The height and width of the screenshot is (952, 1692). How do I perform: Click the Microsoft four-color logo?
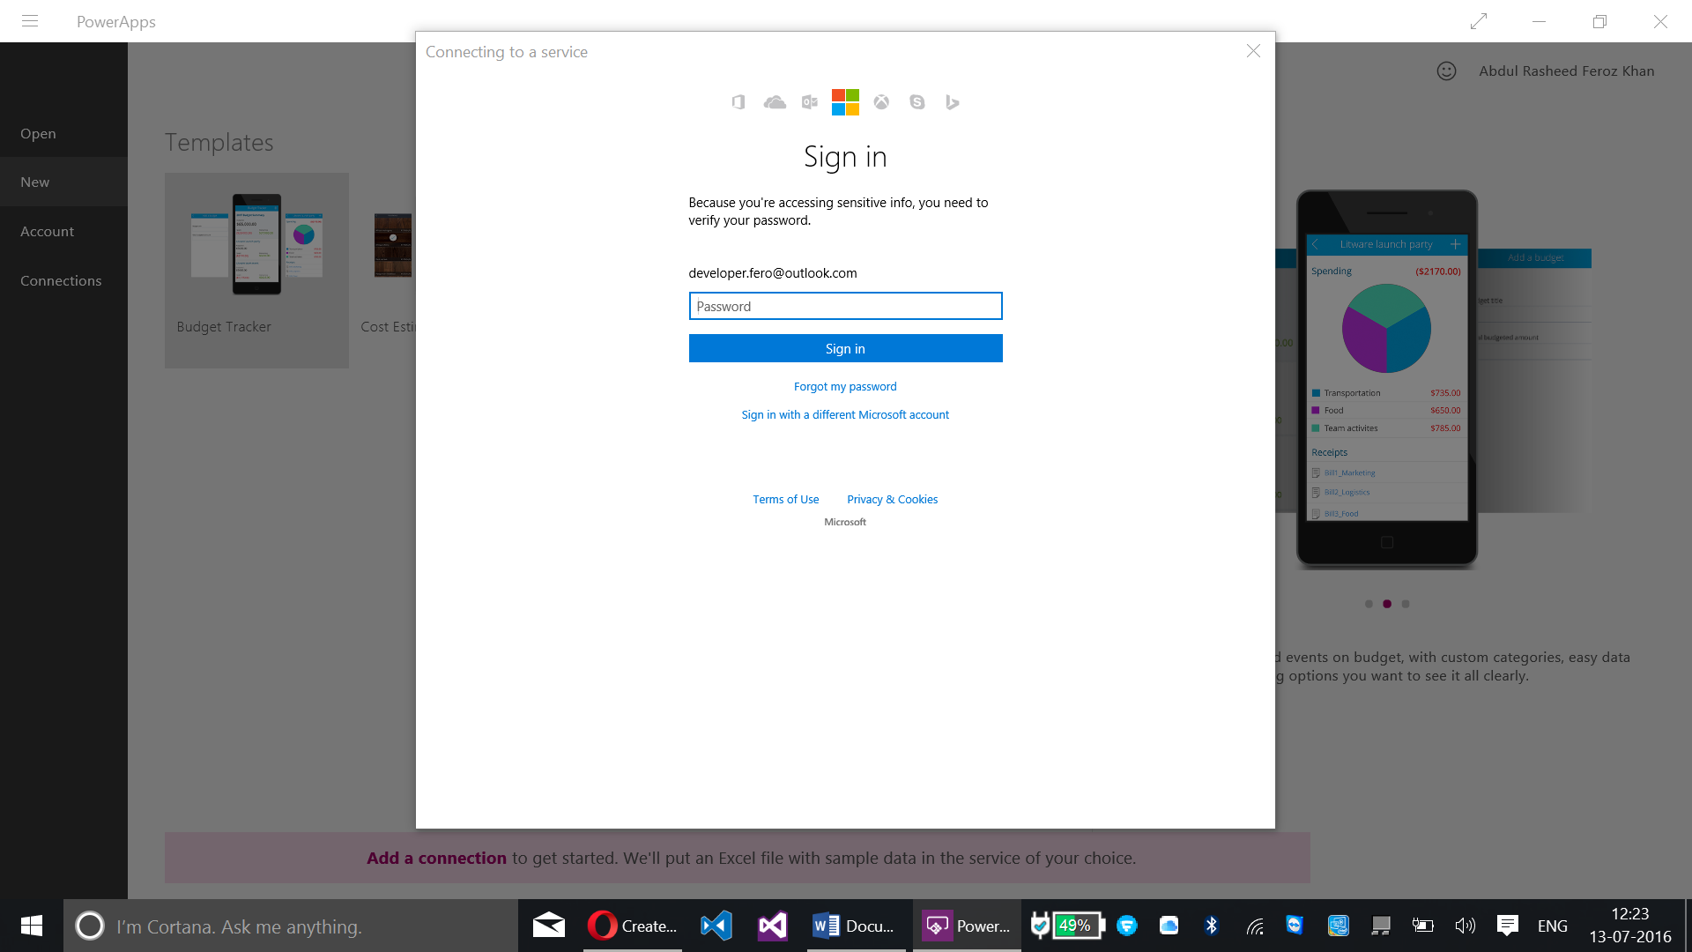pos(845,102)
